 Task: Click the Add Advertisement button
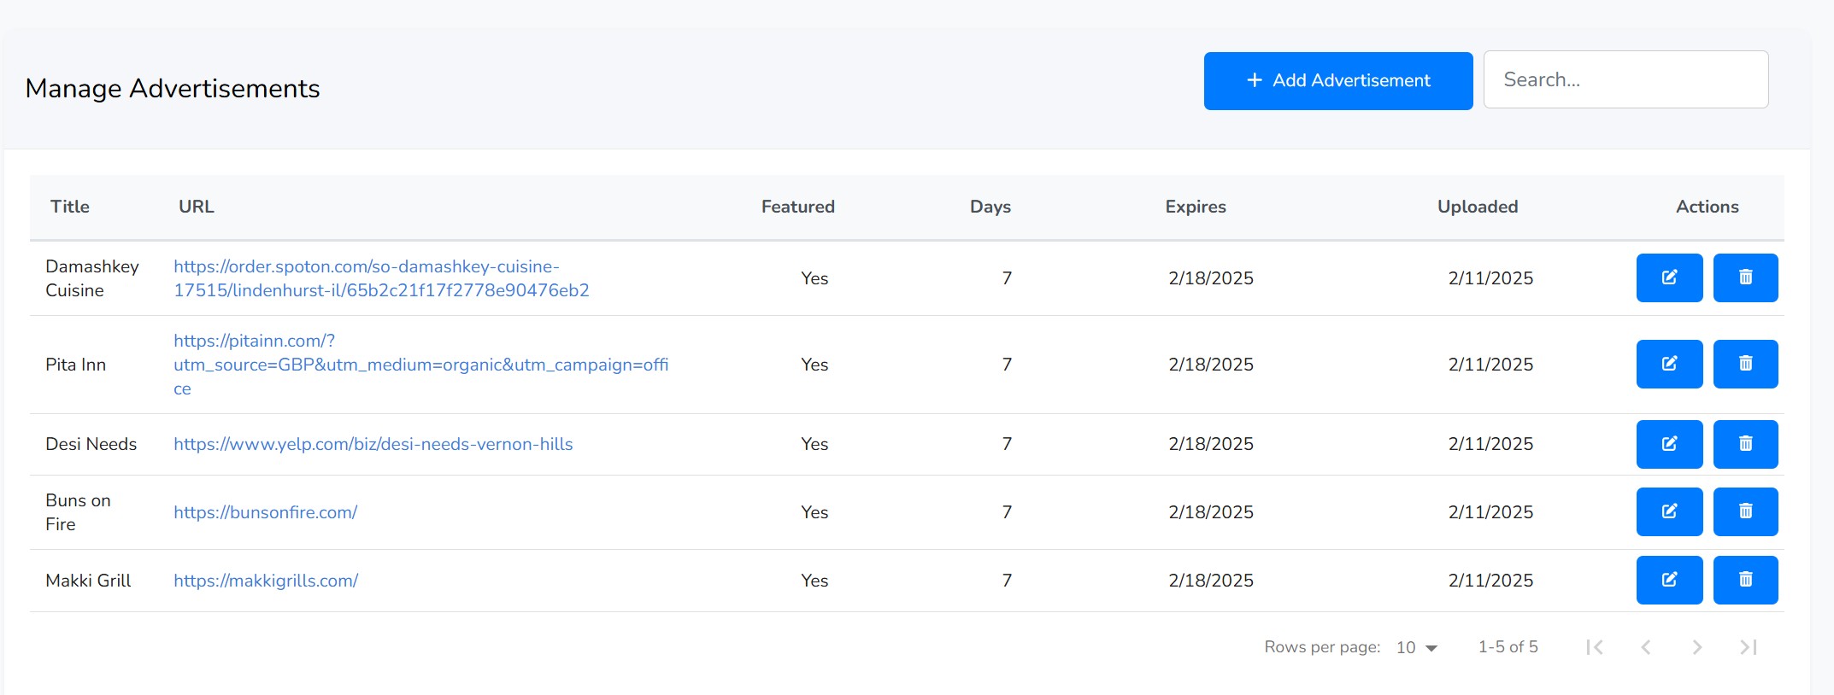coord(1337,81)
